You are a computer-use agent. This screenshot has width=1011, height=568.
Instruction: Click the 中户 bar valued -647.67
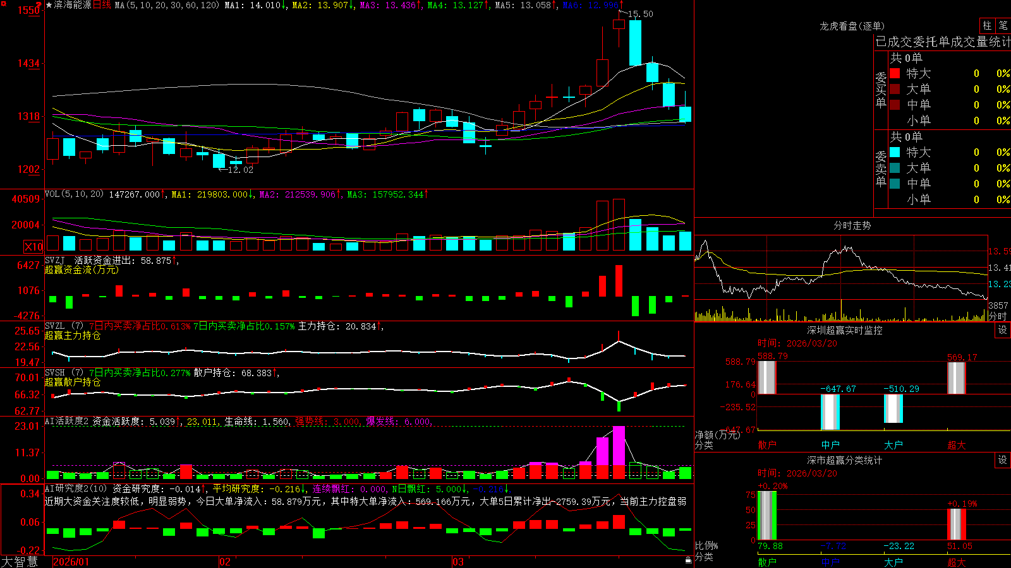tap(830, 412)
